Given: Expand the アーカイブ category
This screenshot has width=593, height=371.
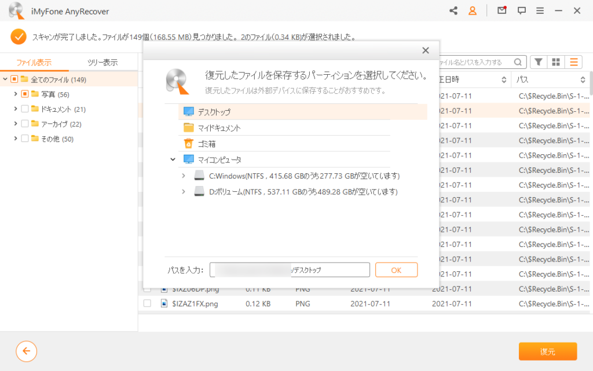Looking at the screenshot, I should (x=16, y=124).
